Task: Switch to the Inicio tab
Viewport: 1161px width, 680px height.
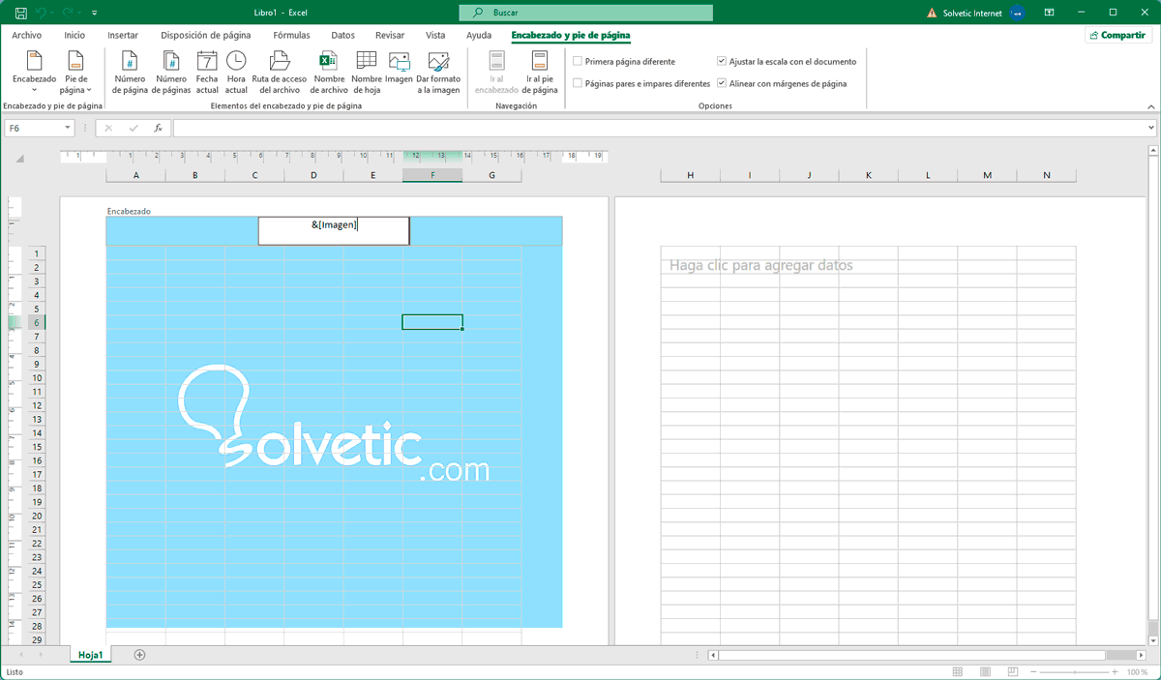Action: pyautogui.click(x=74, y=35)
